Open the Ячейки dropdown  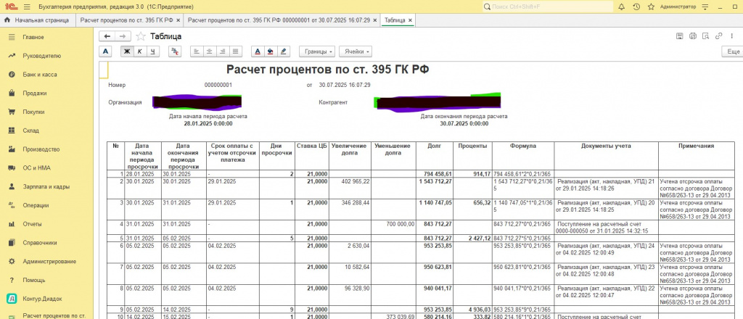point(356,51)
